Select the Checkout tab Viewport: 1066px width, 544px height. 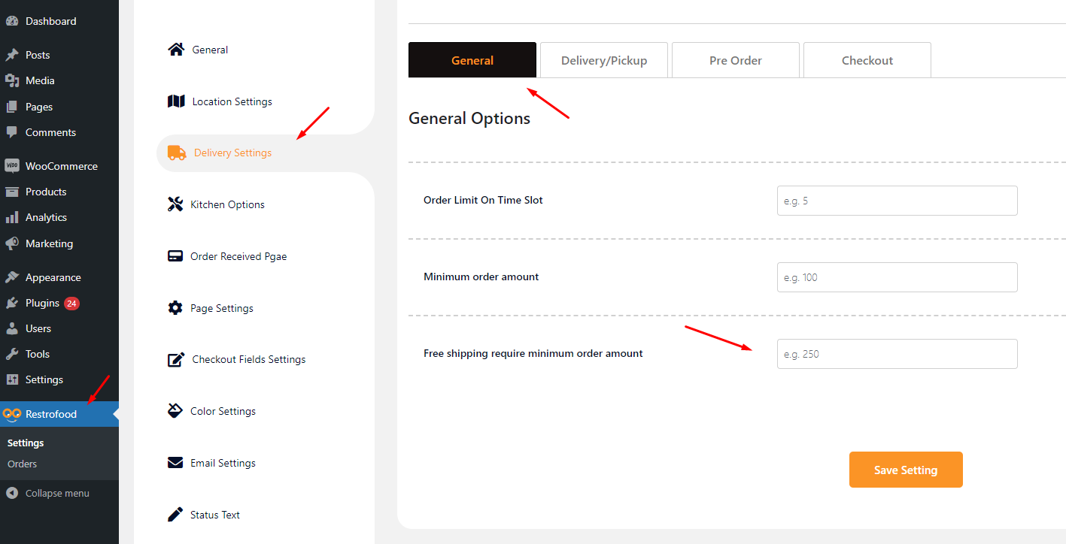pyautogui.click(x=867, y=60)
